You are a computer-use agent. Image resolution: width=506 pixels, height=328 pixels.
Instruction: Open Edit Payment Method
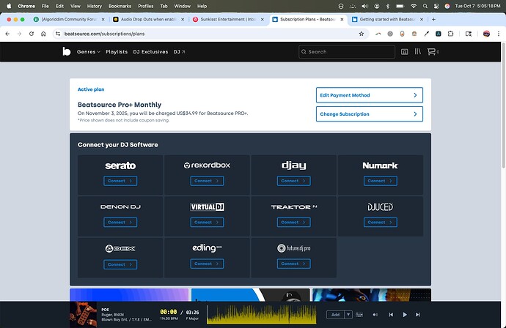[370, 95]
